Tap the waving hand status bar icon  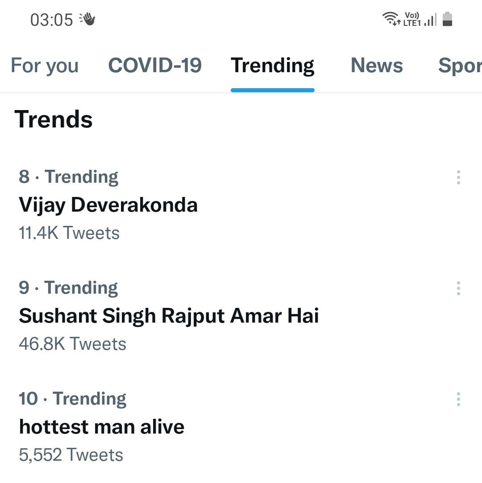[87, 20]
